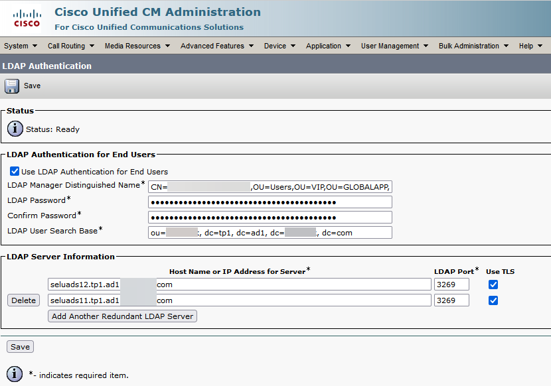551x386 pixels.
Task: Click the LDAP Authentication page heading
Action: (x=46, y=66)
